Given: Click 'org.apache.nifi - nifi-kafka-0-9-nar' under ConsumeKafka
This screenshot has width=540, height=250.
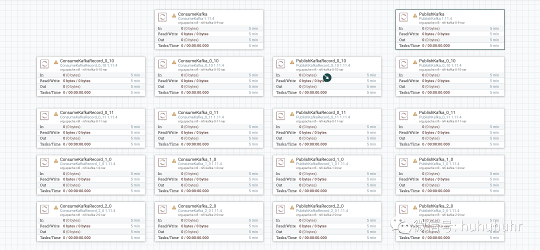Looking at the screenshot, I should 201,22.
